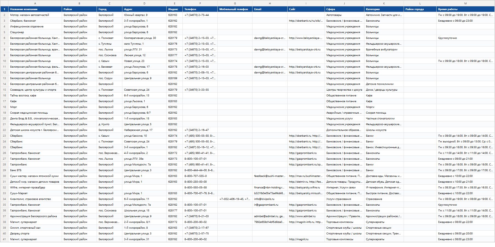Select 'Кивиполис, страховое агентство' cell
Viewport: 495px width, 247px height.
click(35, 199)
